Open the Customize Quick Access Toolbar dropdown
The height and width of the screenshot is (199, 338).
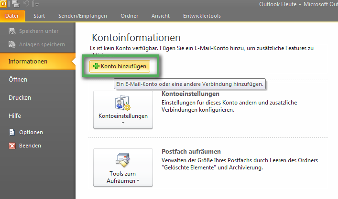tap(37, 4)
